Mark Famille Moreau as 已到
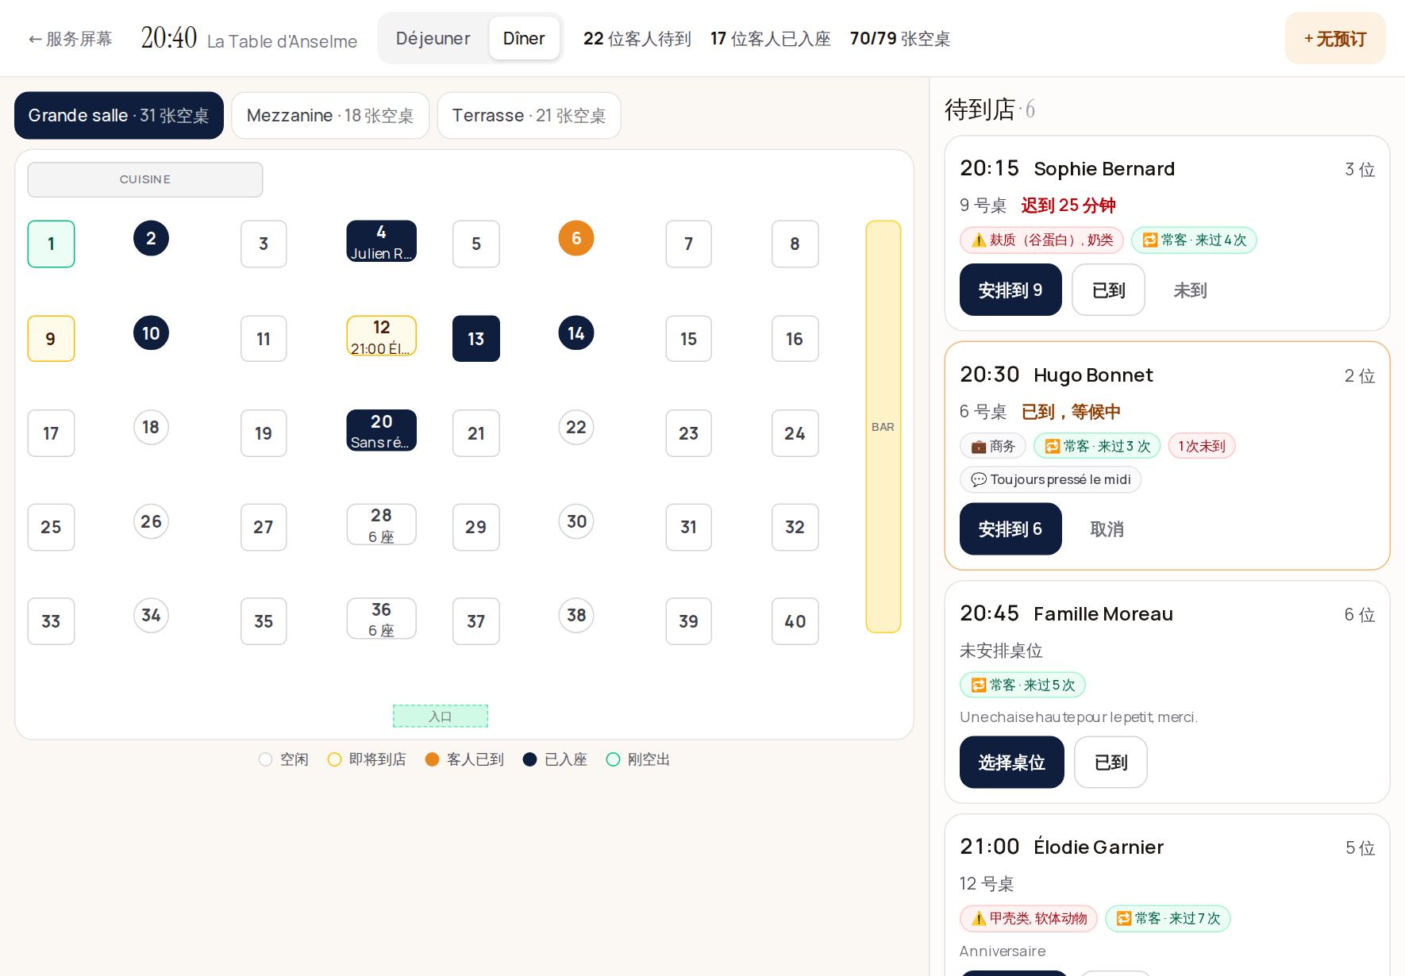The image size is (1405, 976). 1111,763
